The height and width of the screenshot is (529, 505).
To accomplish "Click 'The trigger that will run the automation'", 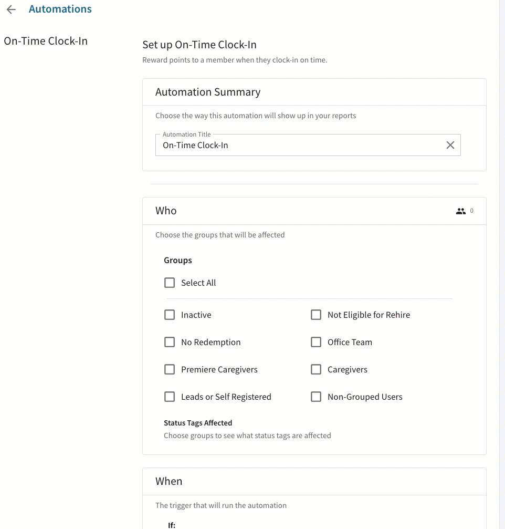I will pos(221,505).
